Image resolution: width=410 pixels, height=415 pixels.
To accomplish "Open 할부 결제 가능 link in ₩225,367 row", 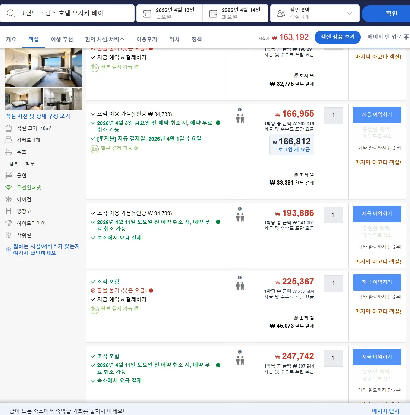I will (x=119, y=309).
